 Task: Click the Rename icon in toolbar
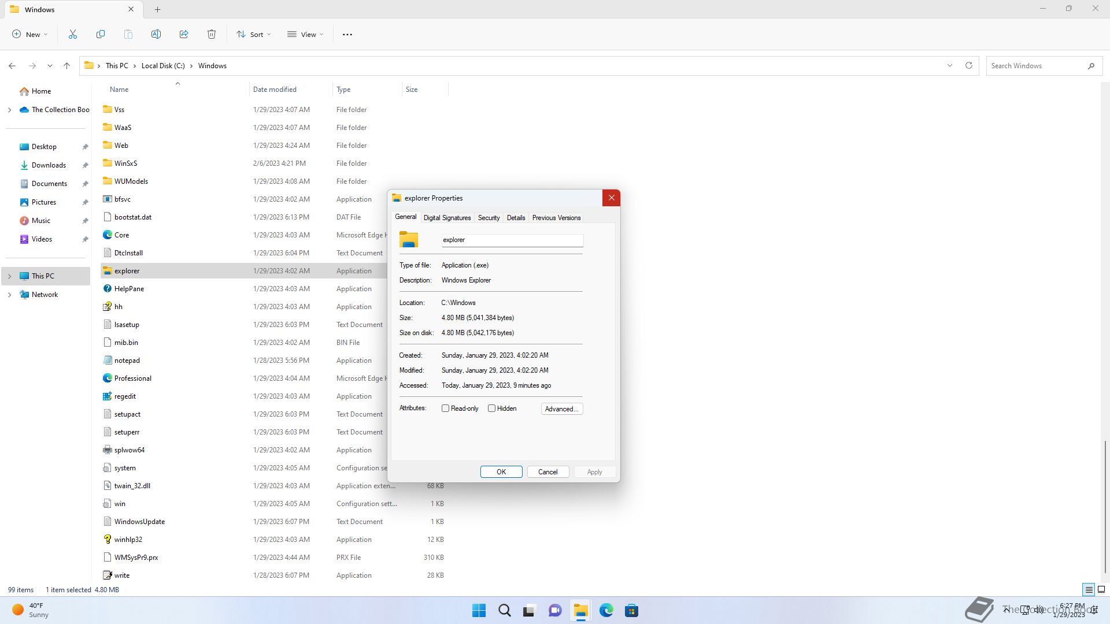tap(156, 35)
